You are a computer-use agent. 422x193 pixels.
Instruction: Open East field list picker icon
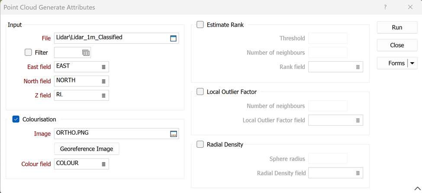pyautogui.click(x=103, y=67)
